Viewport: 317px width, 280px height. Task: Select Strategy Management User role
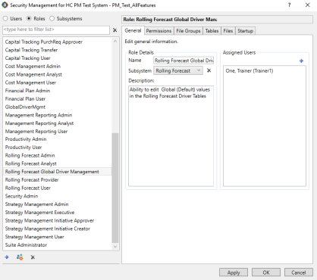click(x=58, y=237)
